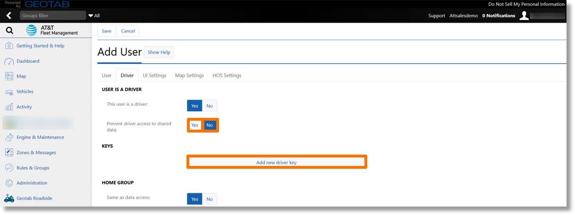The image size is (575, 215).
Task: Click the Attsalesdemo database name
Action: point(464,16)
